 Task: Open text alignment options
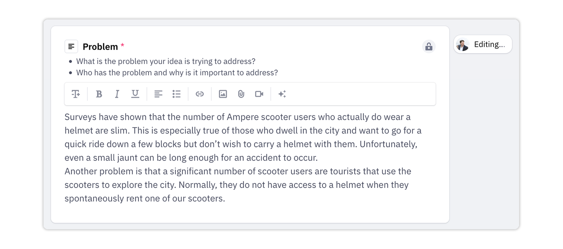(158, 94)
